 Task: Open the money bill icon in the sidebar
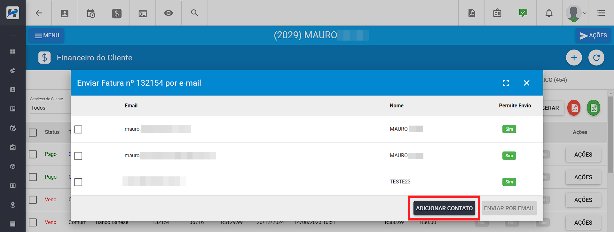pyautogui.click(x=13, y=186)
